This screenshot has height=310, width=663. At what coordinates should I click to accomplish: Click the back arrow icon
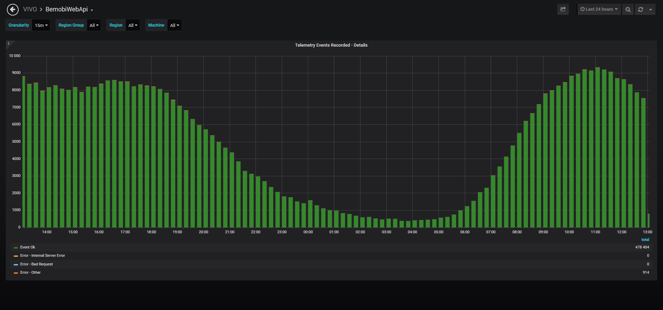[13, 9]
